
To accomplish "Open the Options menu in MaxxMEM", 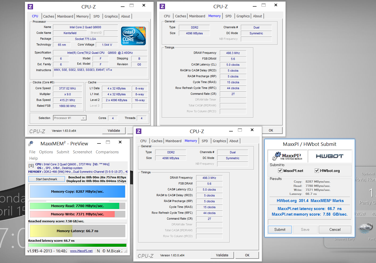I will (46, 152).
